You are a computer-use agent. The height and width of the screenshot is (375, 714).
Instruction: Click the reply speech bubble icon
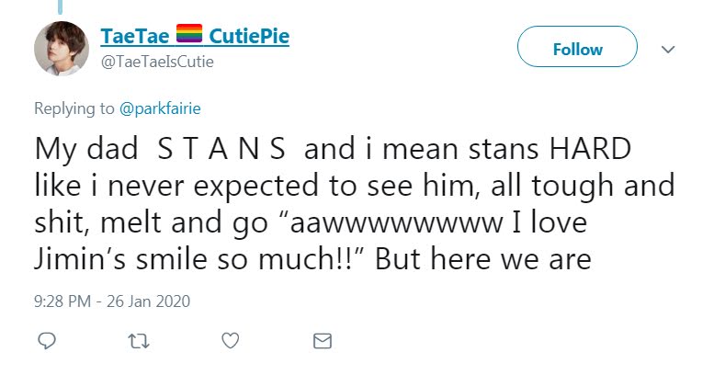pos(47,341)
